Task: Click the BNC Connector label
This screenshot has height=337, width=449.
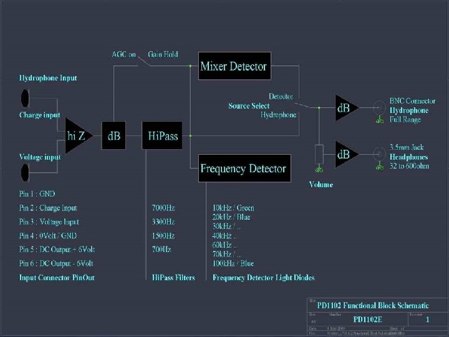Action: point(412,101)
